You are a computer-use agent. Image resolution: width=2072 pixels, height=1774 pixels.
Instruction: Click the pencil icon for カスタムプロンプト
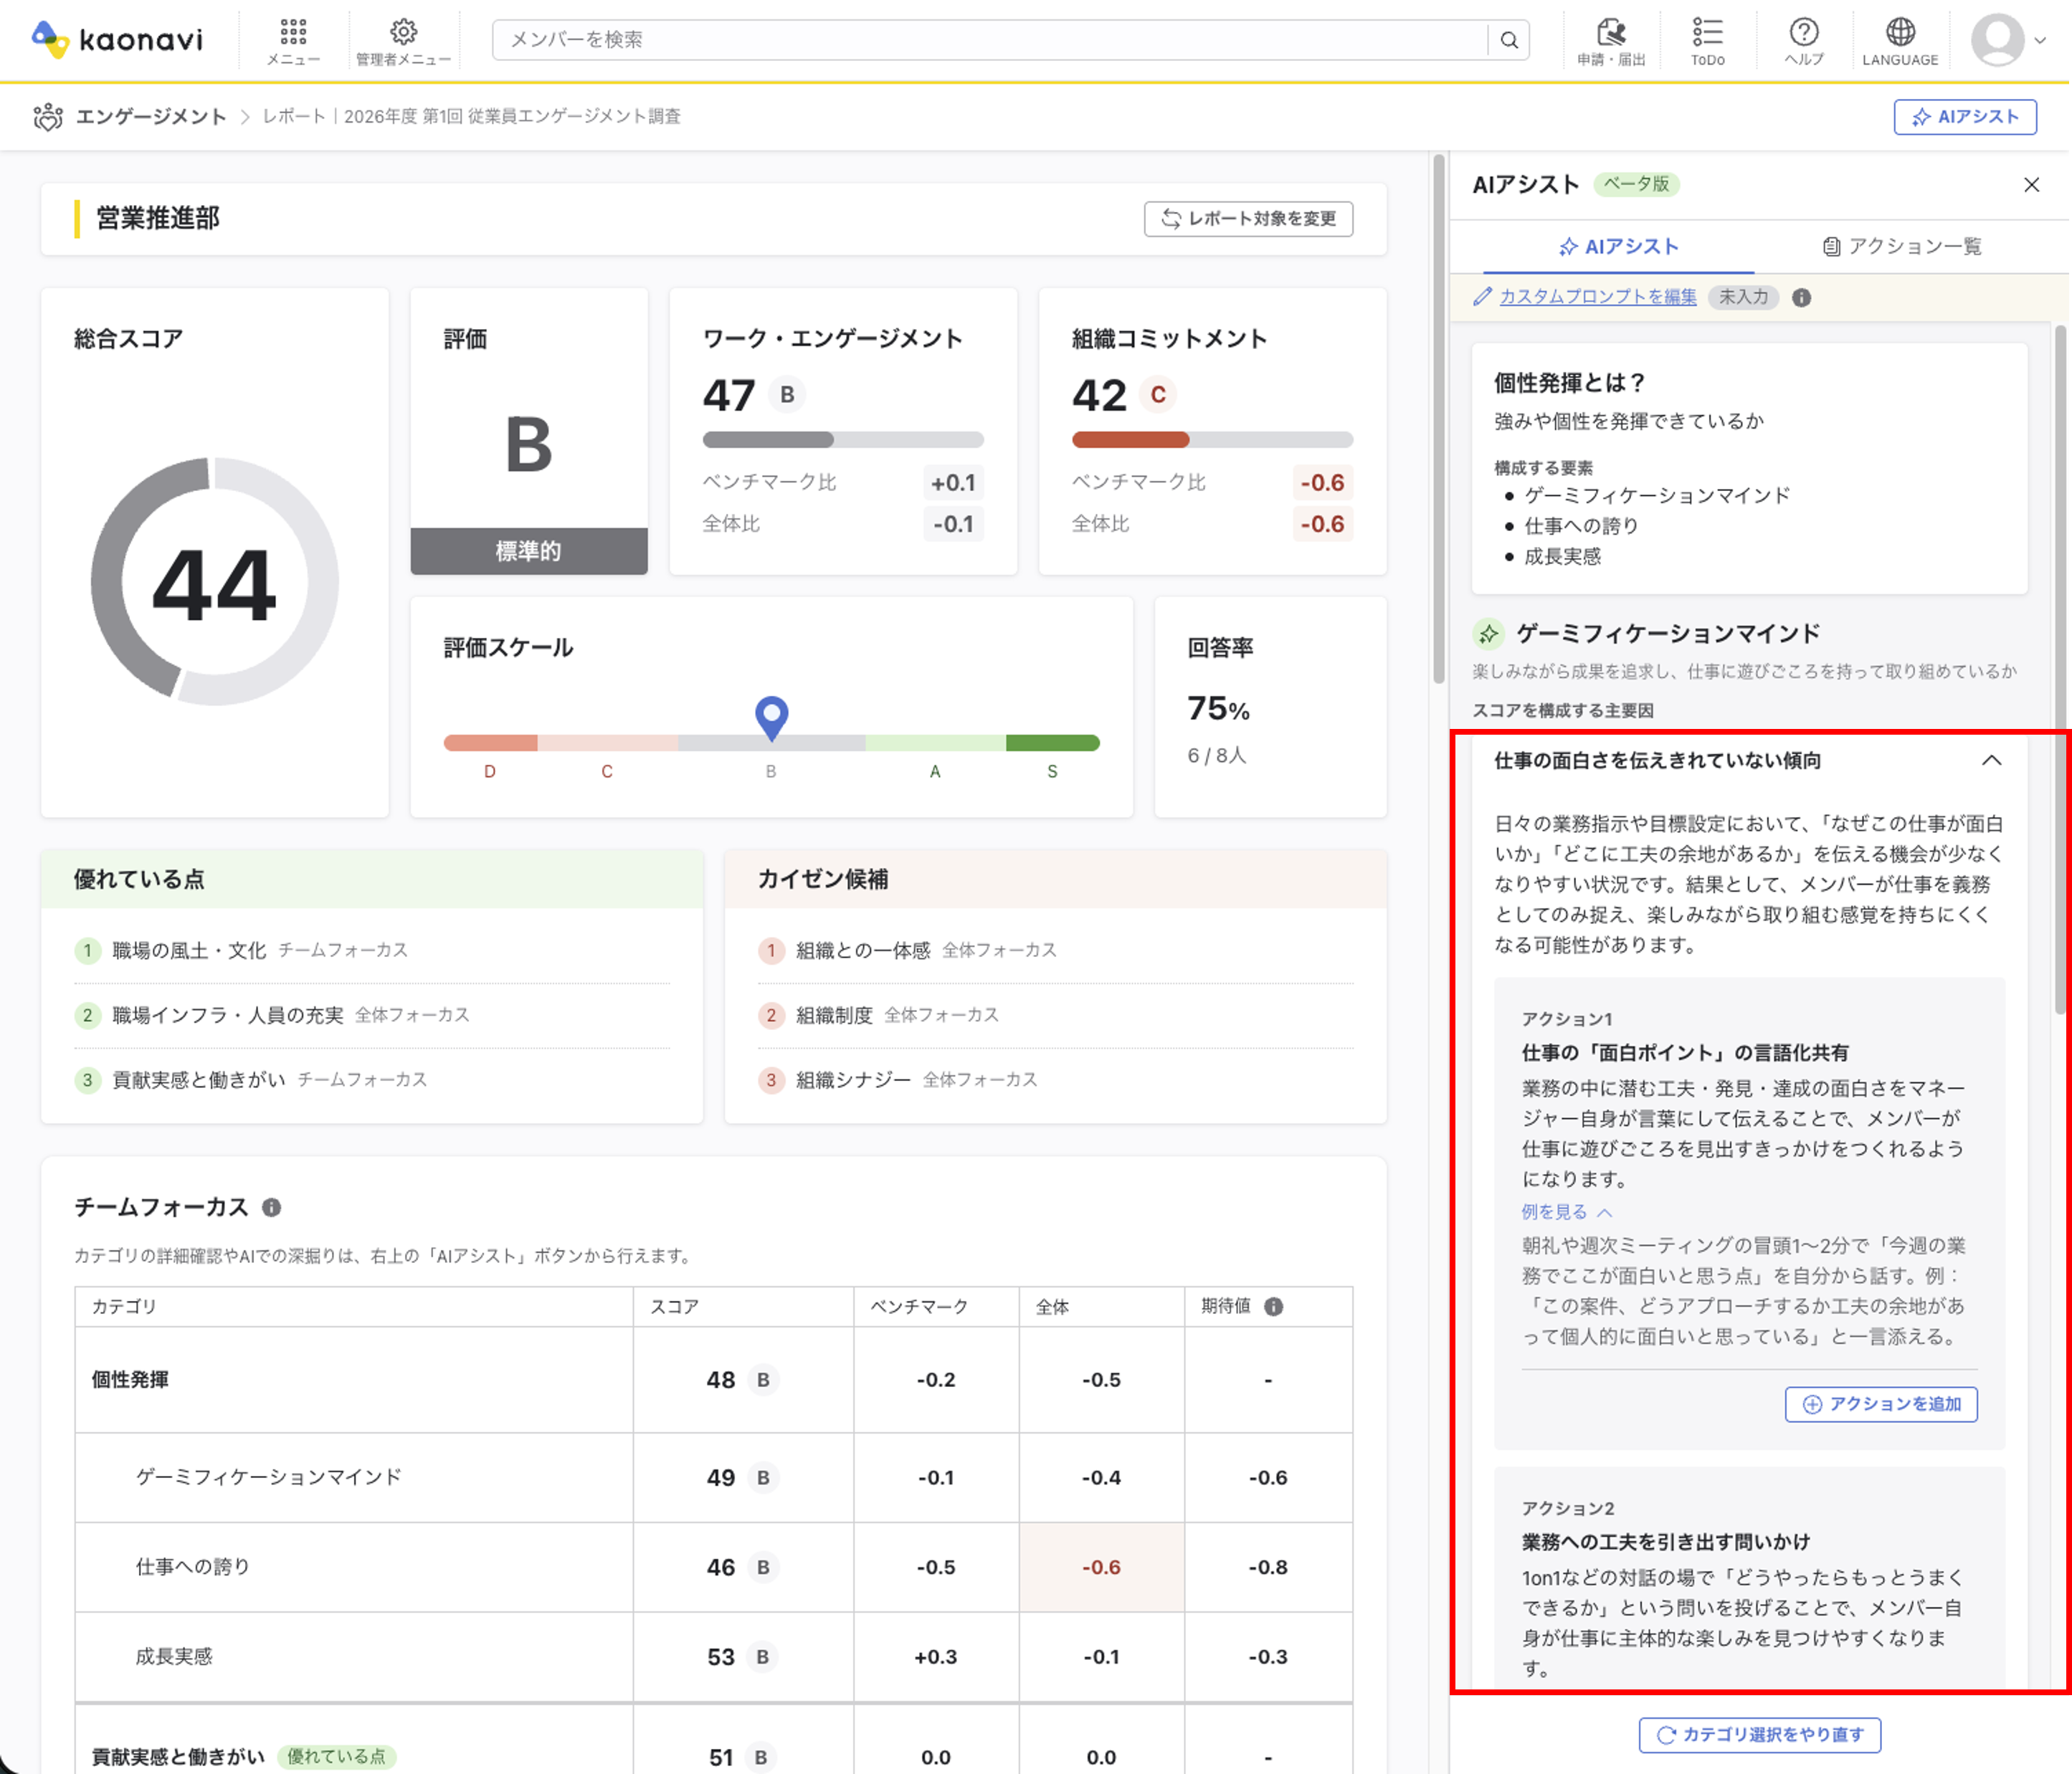click(1482, 297)
